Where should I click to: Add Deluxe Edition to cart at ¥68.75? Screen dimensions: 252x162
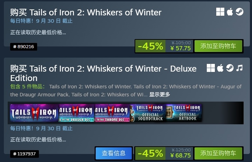(218, 153)
